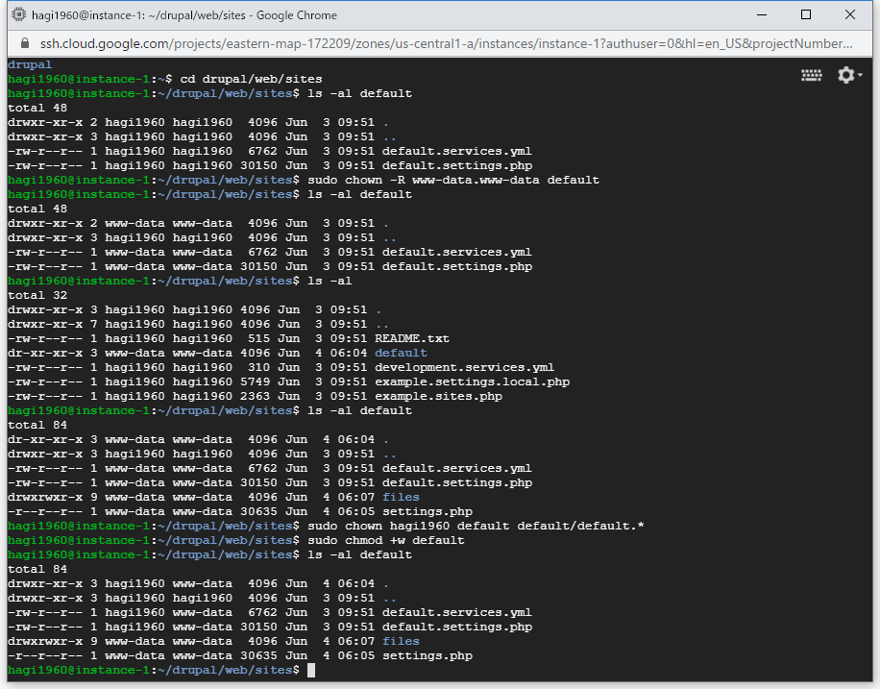Open the on-screen keyboard icon
Screen dimensions: 880x689
point(811,75)
